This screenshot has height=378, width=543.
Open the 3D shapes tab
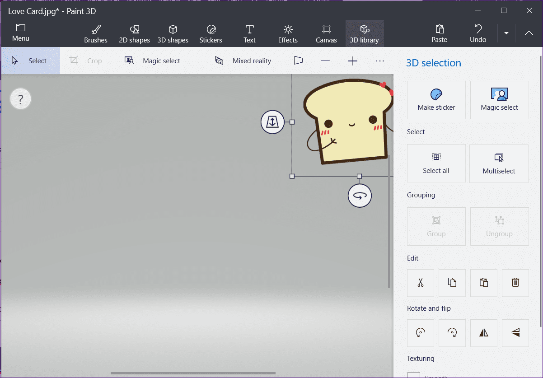point(173,34)
